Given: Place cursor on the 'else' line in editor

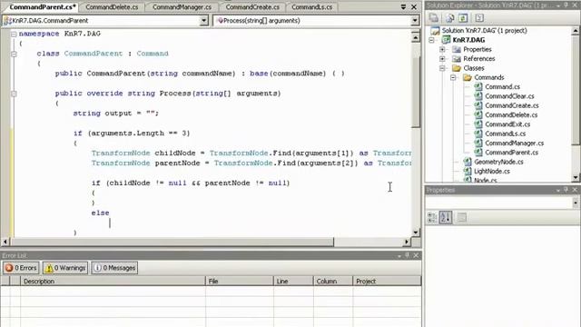Looking at the screenshot, I should click(x=101, y=213).
